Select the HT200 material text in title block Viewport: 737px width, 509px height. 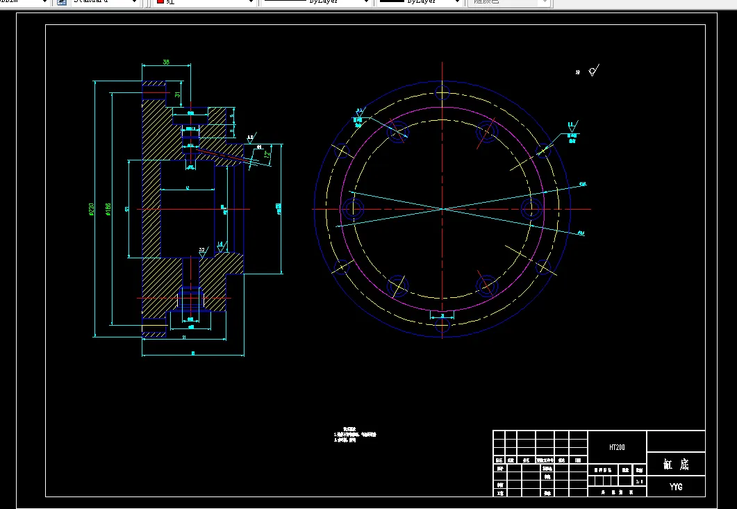pyautogui.click(x=617, y=447)
